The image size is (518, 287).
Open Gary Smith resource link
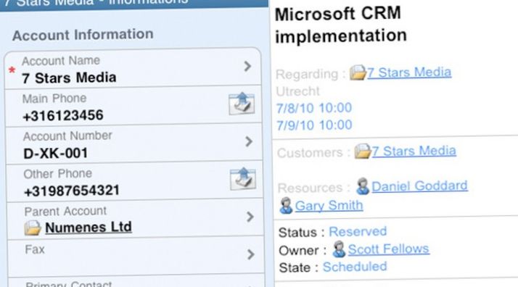(x=329, y=206)
